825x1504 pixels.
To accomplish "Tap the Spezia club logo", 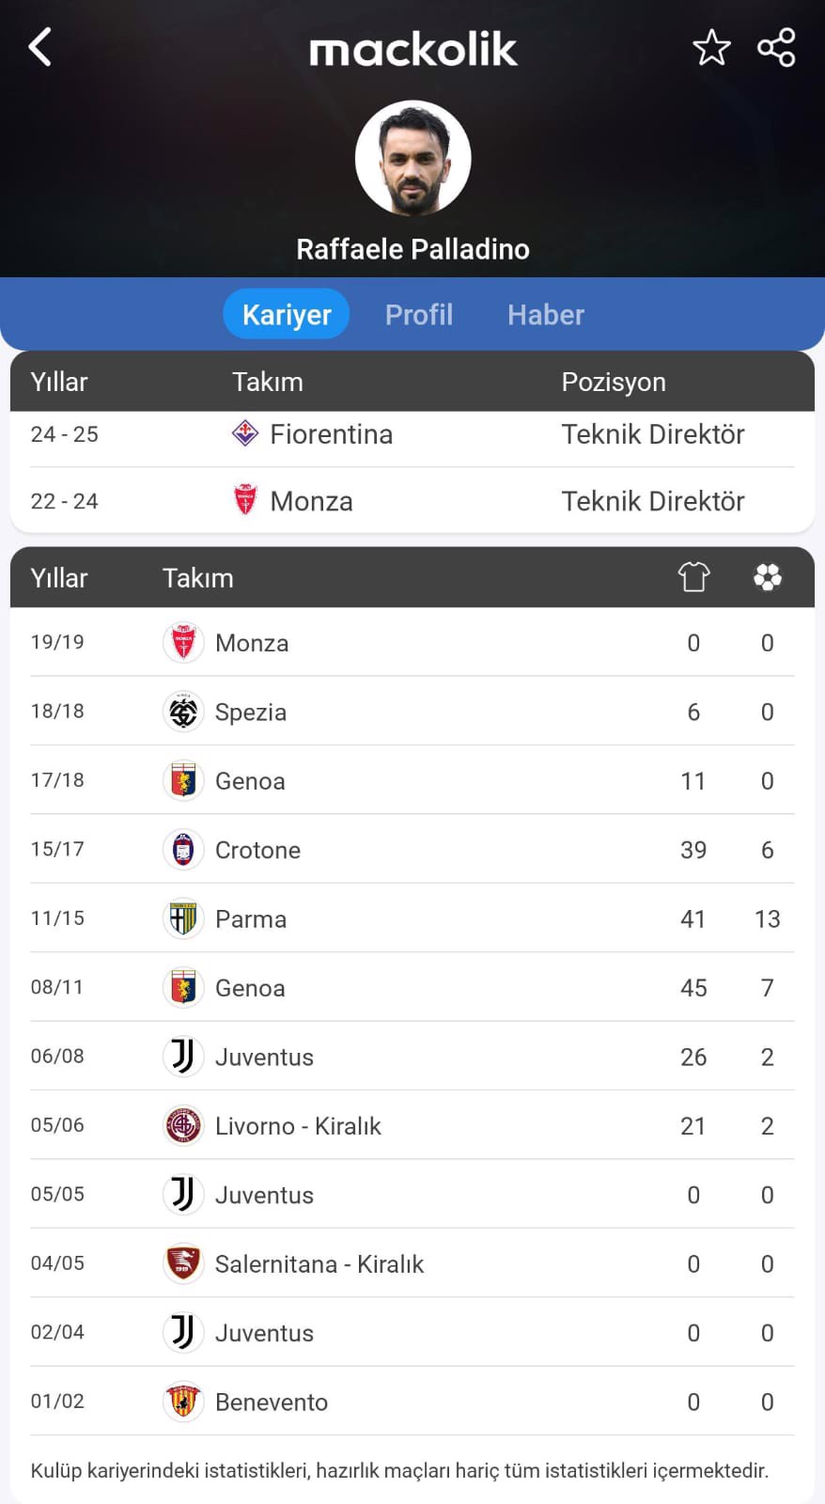I will [183, 712].
